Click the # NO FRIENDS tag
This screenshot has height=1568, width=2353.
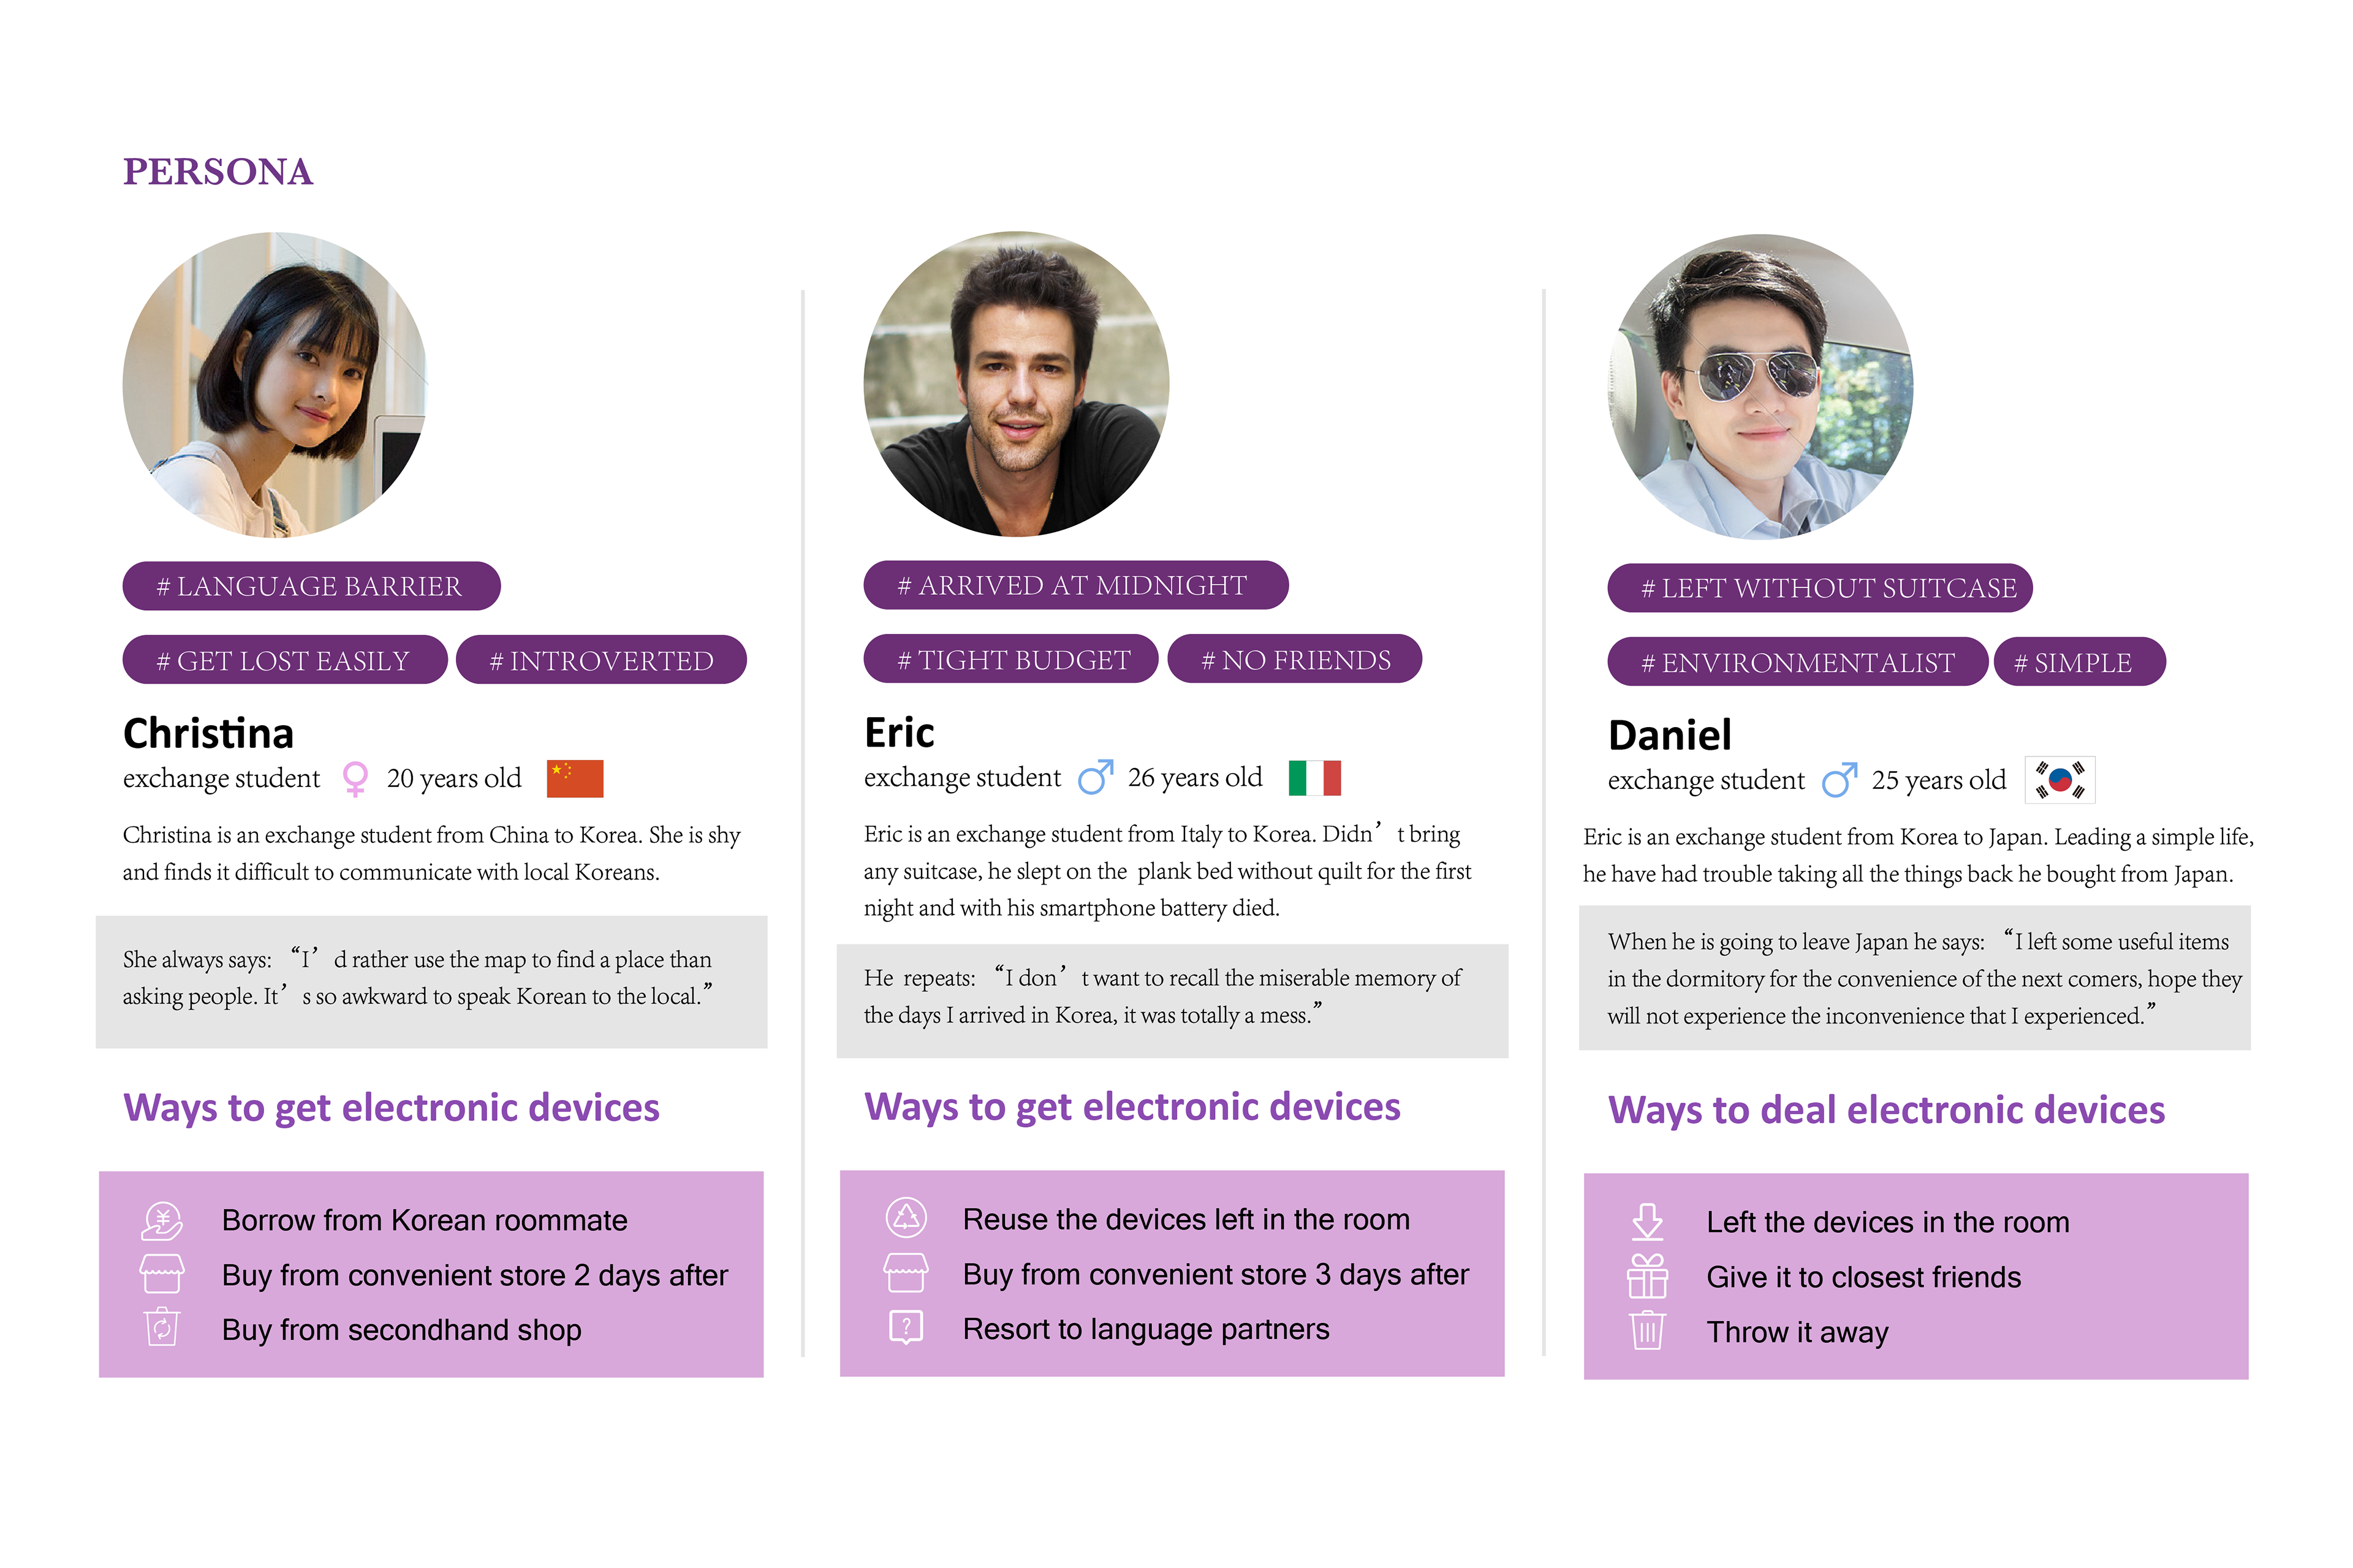point(1295,659)
